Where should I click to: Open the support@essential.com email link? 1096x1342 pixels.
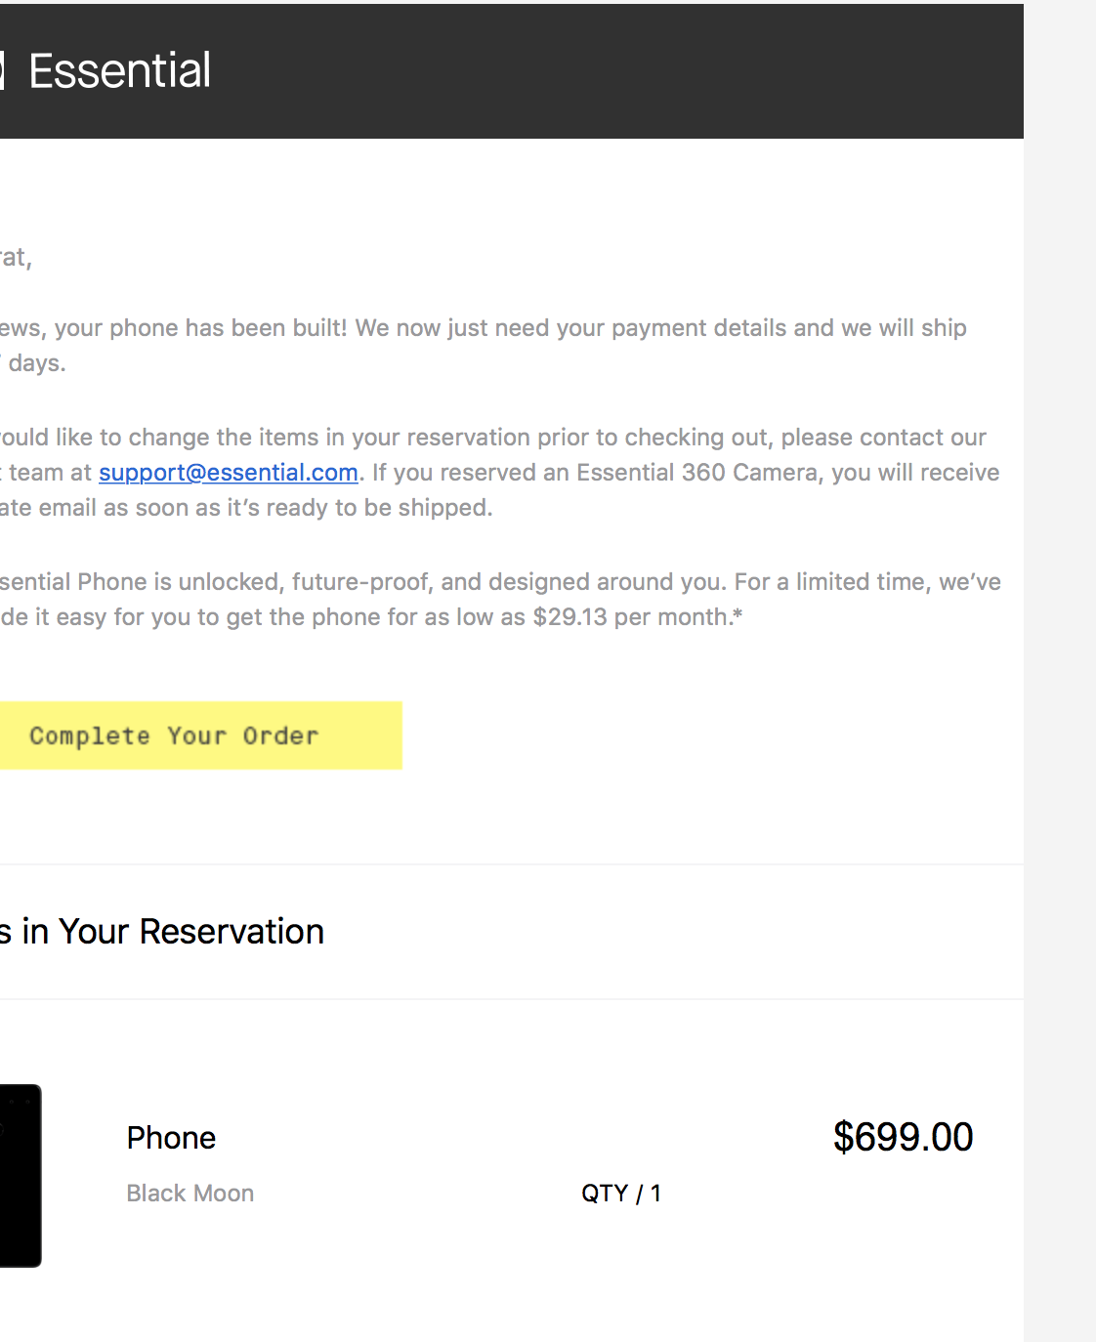(x=228, y=473)
